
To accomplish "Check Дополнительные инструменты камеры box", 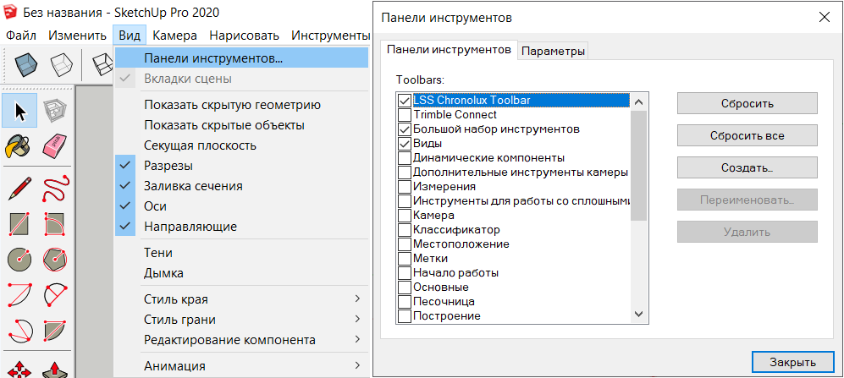I will click(x=404, y=173).
